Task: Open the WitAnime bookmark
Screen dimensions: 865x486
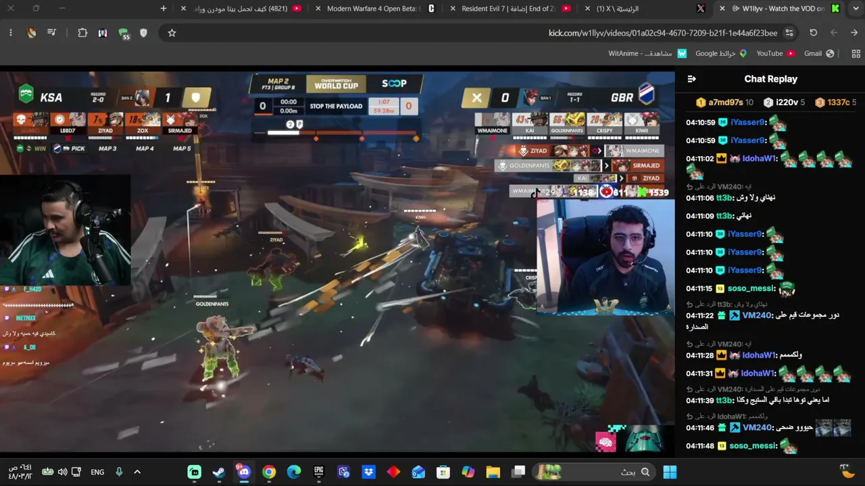Action: (x=647, y=53)
